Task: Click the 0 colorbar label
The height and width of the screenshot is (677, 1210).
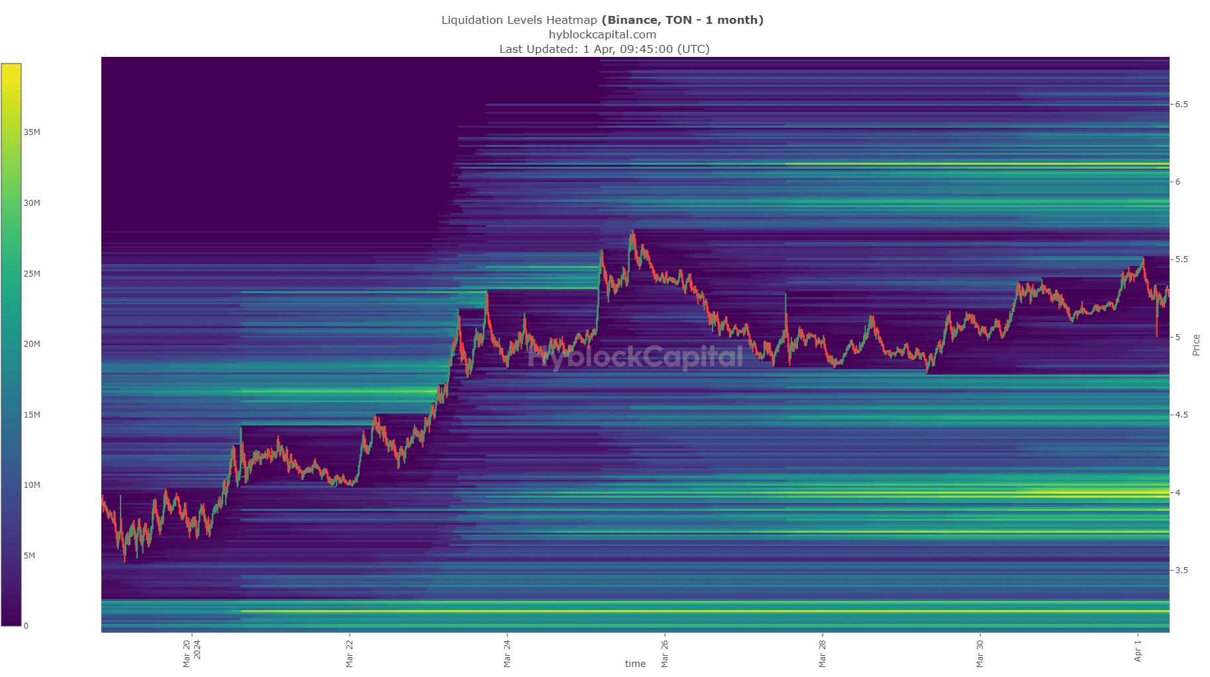Action: coord(26,626)
